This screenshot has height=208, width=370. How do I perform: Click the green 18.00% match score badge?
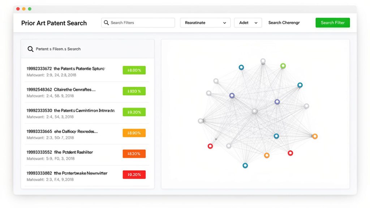[x=134, y=70]
